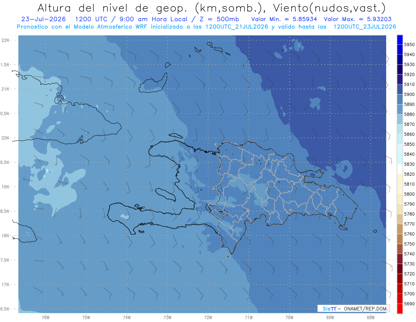Click the '6.5N' latitude label
This screenshot has height=322, width=416.
click(x=5, y=309)
